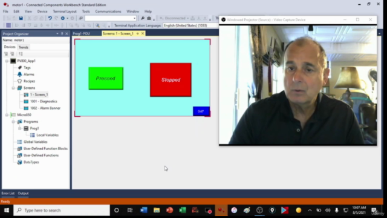Select Local Variables under Prog1
Screen dimensions: 387x218
coord(47,135)
